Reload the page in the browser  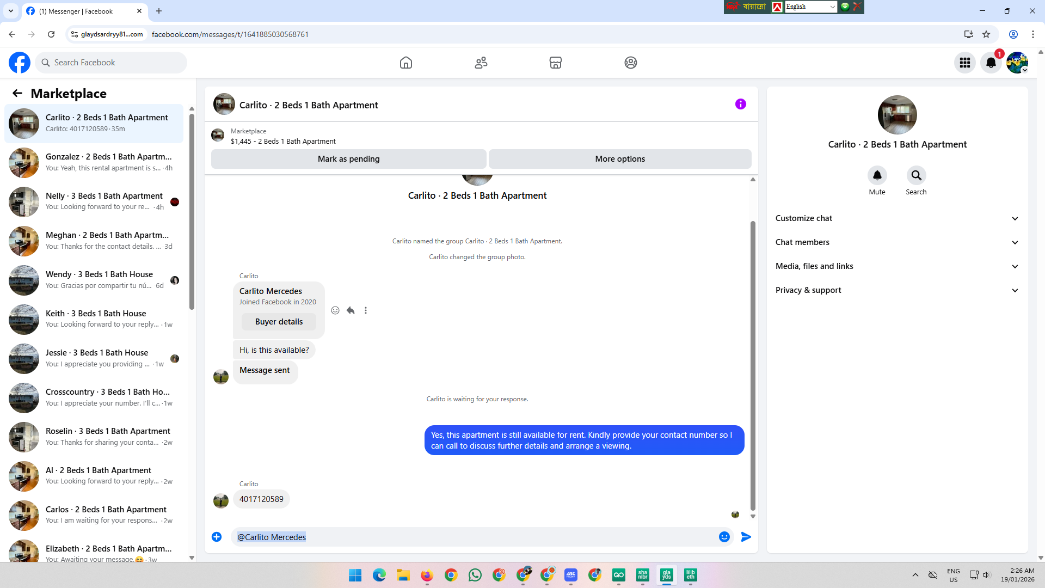coord(51,34)
